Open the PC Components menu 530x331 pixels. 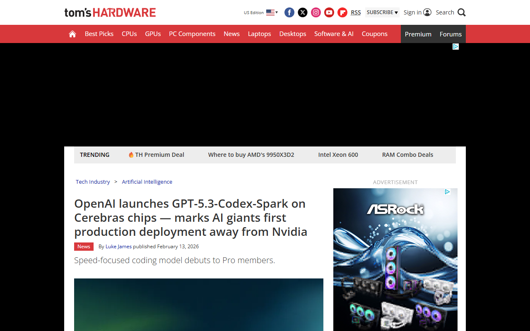click(x=192, y=34)
